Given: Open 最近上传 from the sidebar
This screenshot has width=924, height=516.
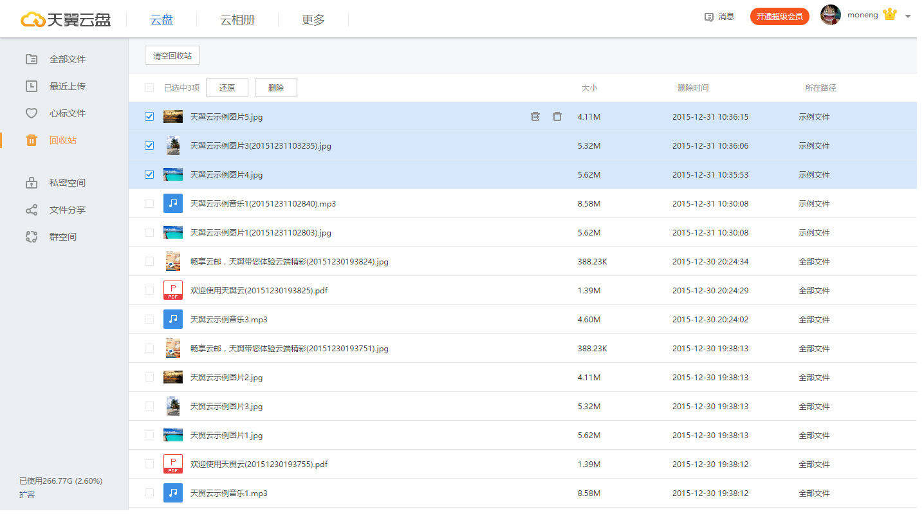Looking at the screenshot, I should point(31,86).
